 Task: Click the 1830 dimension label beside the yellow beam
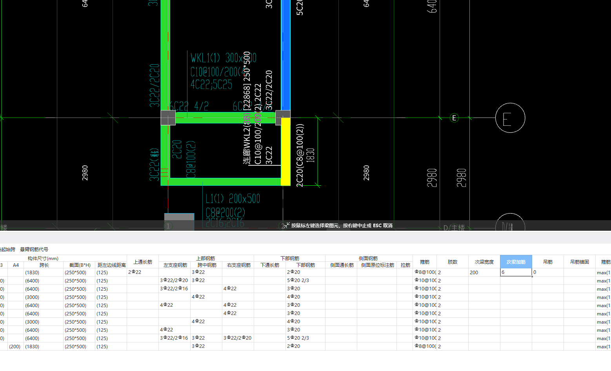310,155
